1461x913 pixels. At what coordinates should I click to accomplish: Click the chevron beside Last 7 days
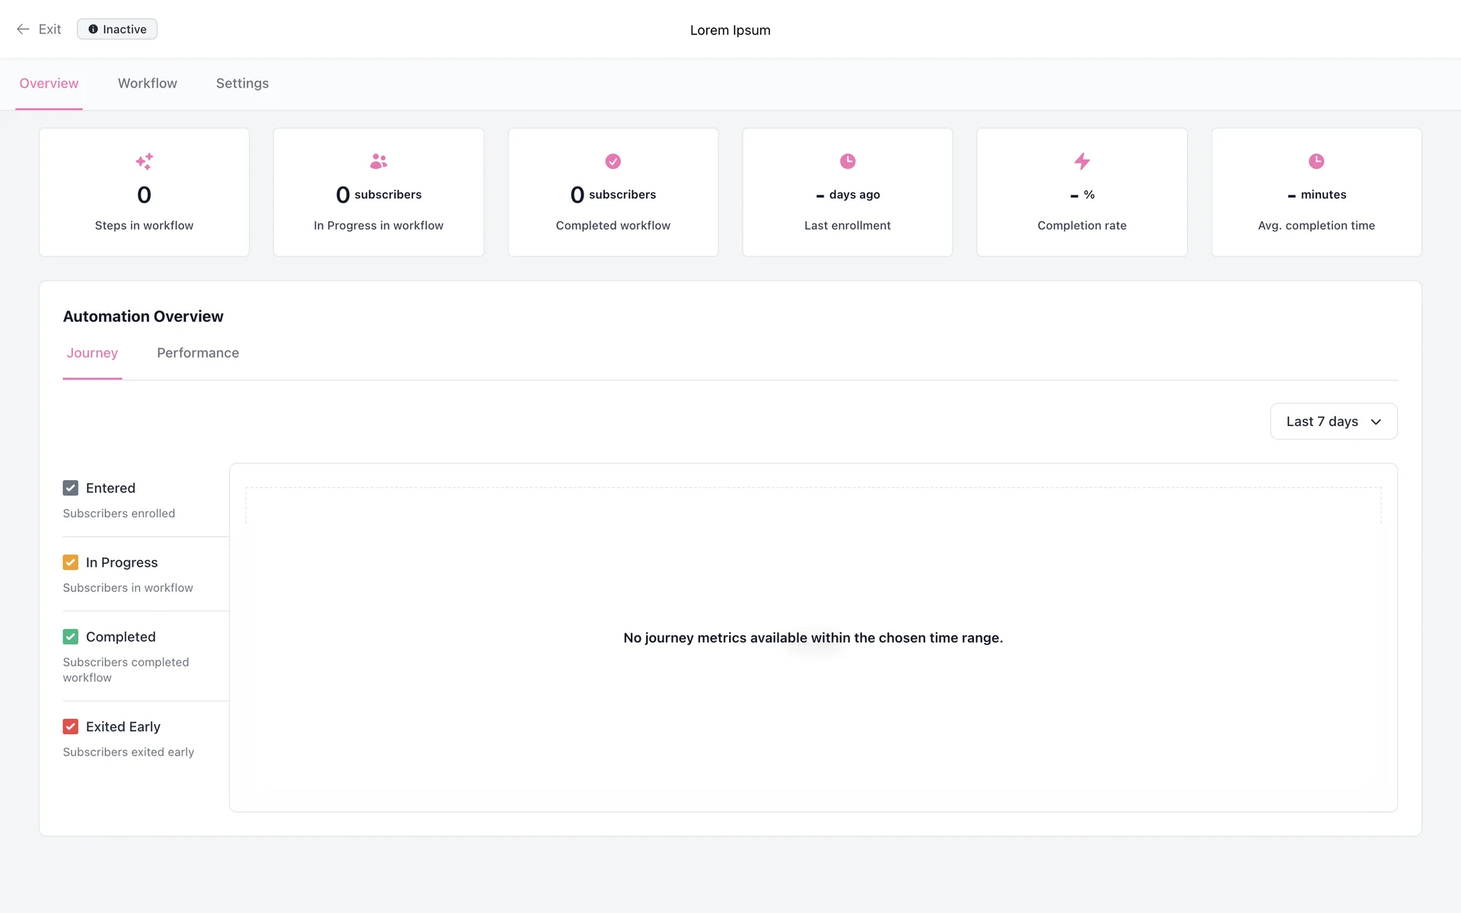tap(1376, 422)
